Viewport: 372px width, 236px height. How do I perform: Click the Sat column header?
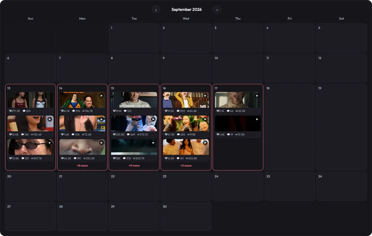tap(342, 19)
